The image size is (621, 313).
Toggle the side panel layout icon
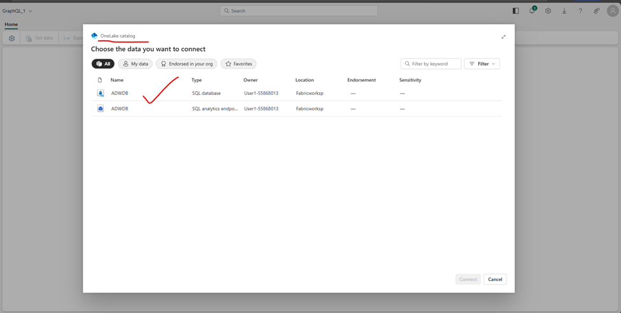(515, 11)
